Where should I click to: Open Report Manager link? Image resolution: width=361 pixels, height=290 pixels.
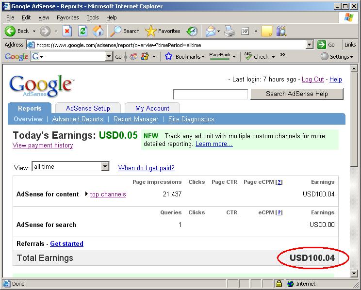point(136,119)
